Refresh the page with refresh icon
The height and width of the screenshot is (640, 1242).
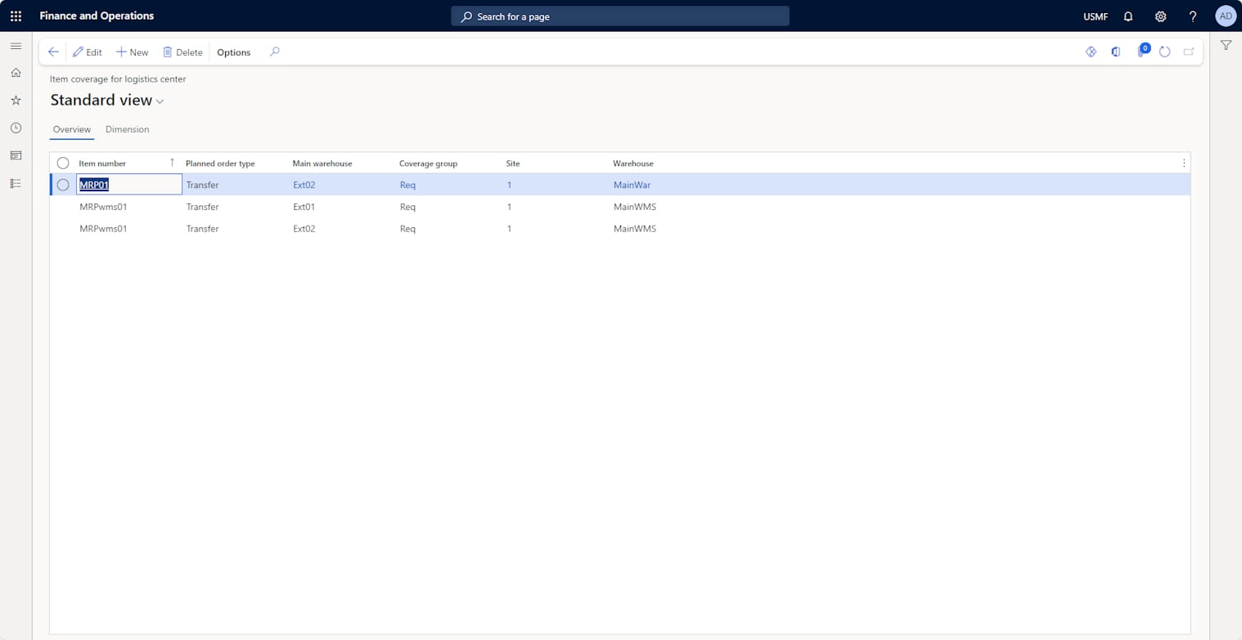[x=1164, y=51]
